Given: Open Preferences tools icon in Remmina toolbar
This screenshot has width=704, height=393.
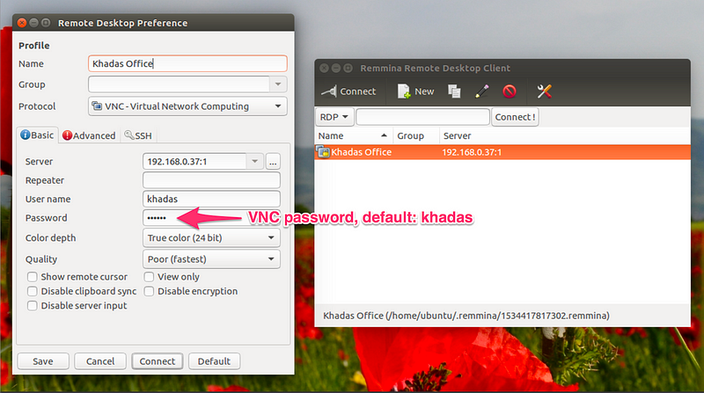Looking at the screenshot, I should [x=544, y=91].
